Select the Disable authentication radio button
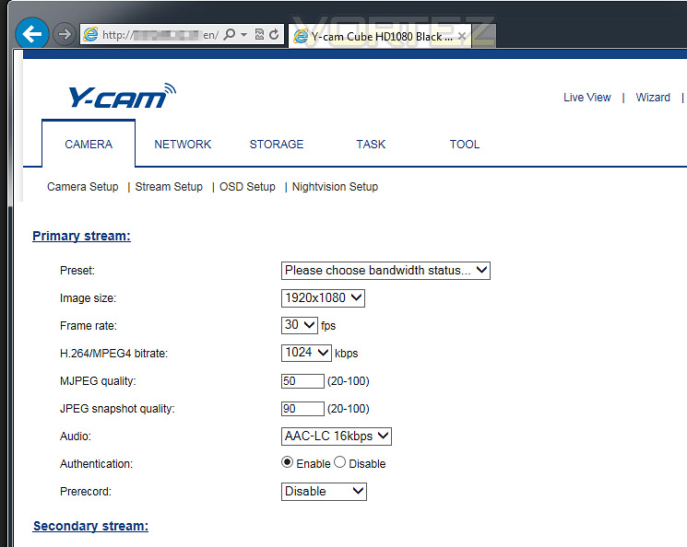687x547 pixels. coord(339,462)
